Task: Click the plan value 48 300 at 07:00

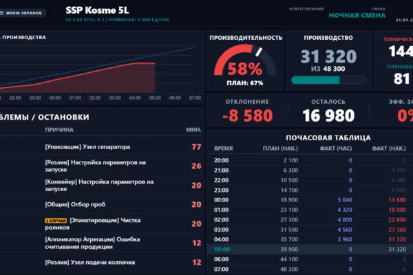Action: click(289, 269)
